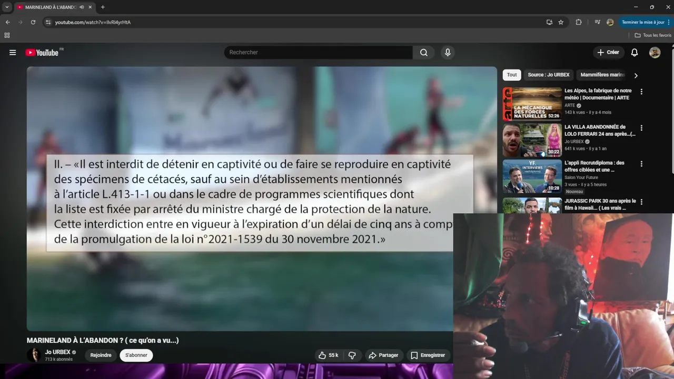Screen dimensions: 674x379
Task: Click the MARINELAND À L'ABANDON video title
Action: point(103,341)
